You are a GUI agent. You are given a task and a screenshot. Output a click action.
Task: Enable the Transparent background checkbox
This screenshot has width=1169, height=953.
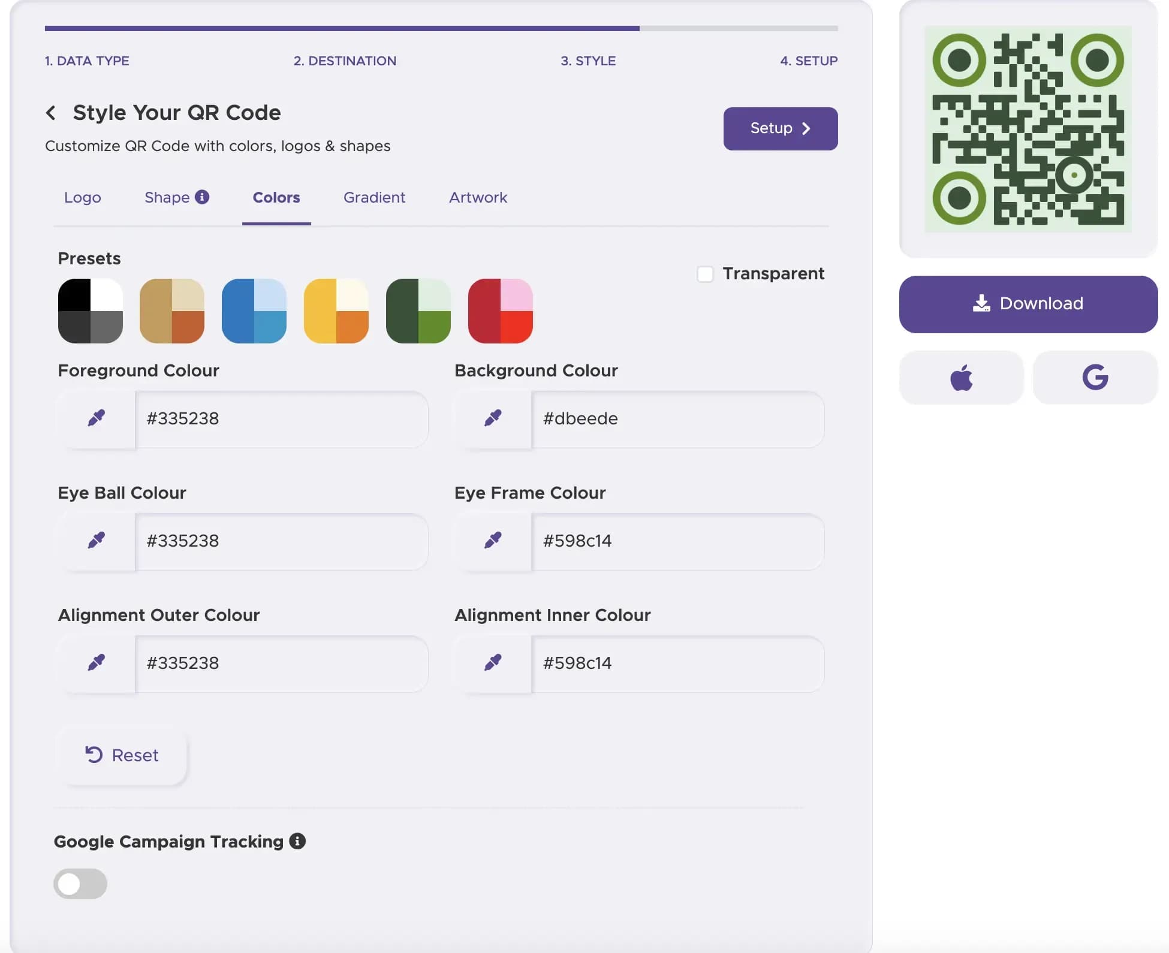coord(705,274)
